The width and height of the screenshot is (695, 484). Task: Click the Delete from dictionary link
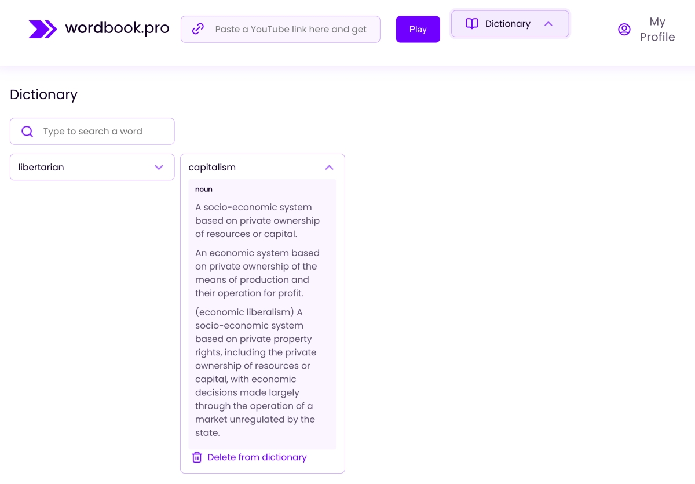257,457
